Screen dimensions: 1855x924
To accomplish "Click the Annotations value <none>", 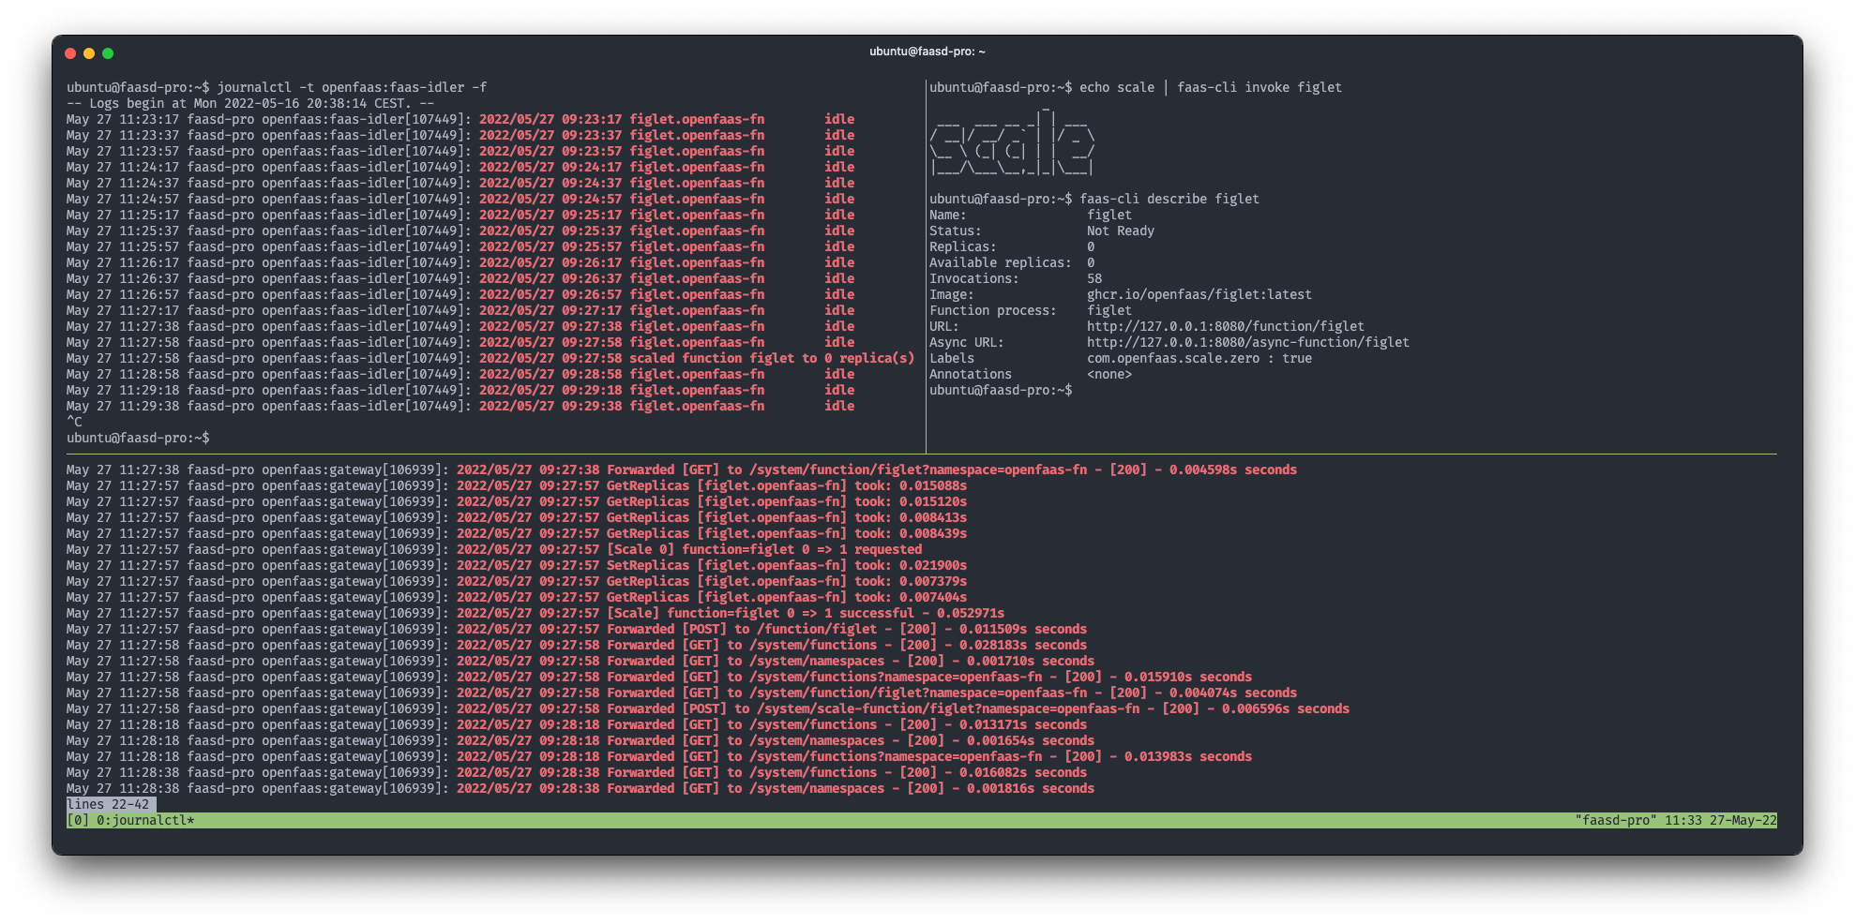I will tap(1109, 374).
